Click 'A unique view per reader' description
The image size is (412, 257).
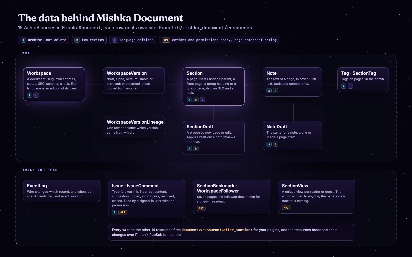[313, 196]
